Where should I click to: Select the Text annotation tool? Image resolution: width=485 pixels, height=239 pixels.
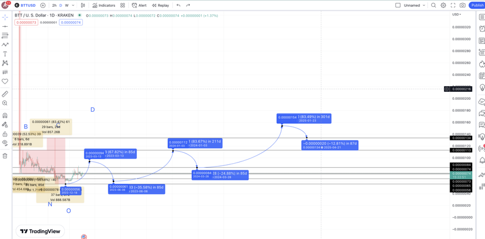pyautogui.click(x=5, y=54)
